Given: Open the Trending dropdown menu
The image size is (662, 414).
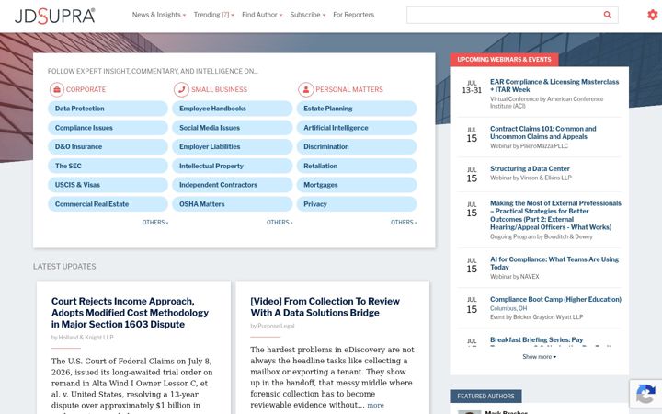Looking at the screenshot, I should click(x=213, y=15).
